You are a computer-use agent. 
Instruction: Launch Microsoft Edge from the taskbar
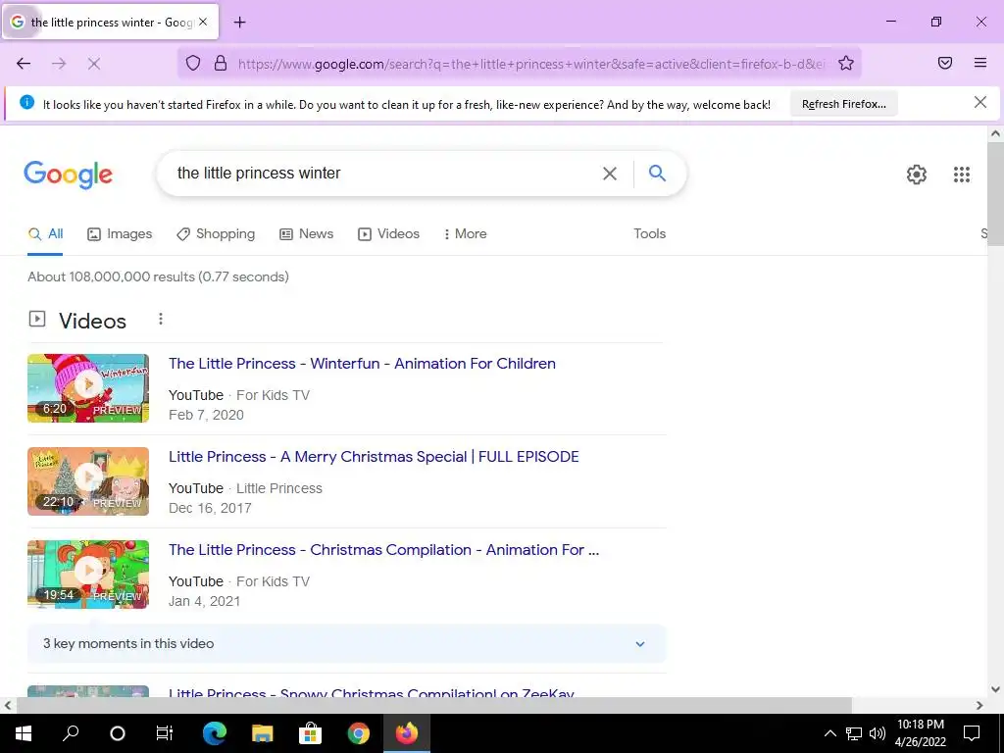point(215,733)
